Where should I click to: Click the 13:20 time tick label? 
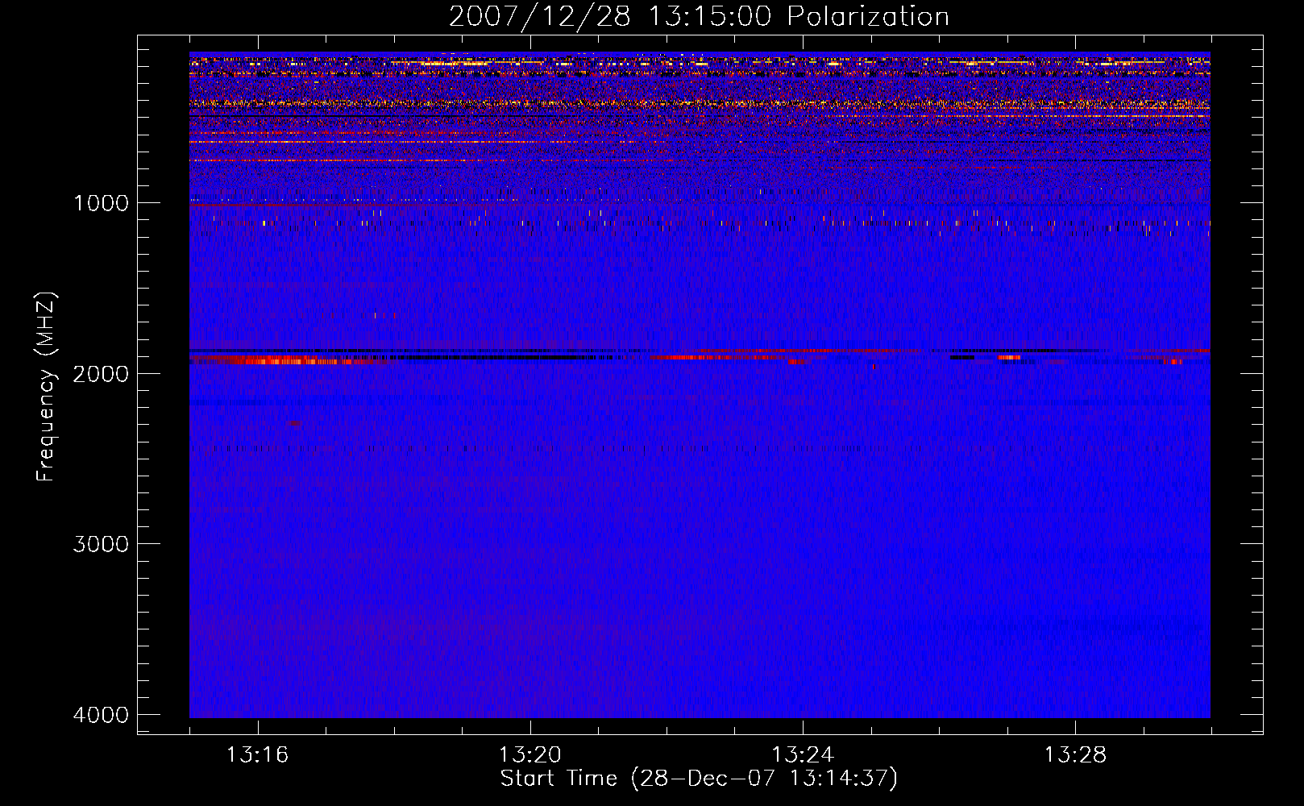coord(529,755)
